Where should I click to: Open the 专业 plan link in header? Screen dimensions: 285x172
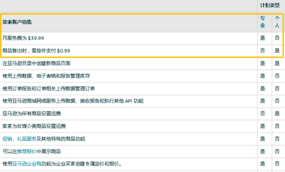pos(263,22)
